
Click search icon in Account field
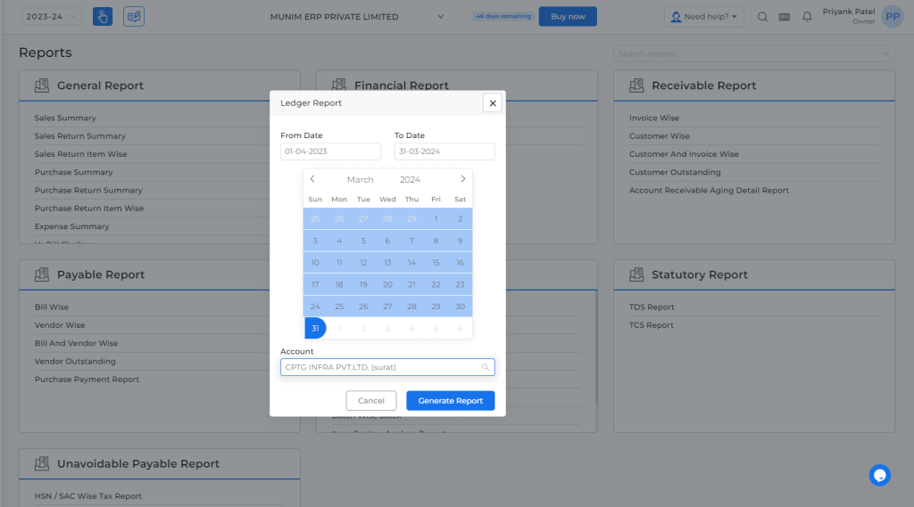pos(485,367)
